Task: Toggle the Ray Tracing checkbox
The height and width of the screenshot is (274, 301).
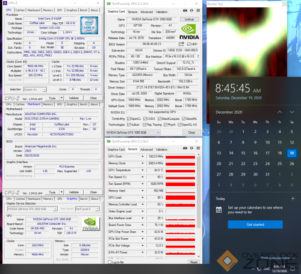Action: pos(144,125)
